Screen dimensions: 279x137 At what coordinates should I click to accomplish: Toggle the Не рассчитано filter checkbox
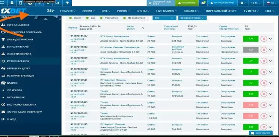125,18
